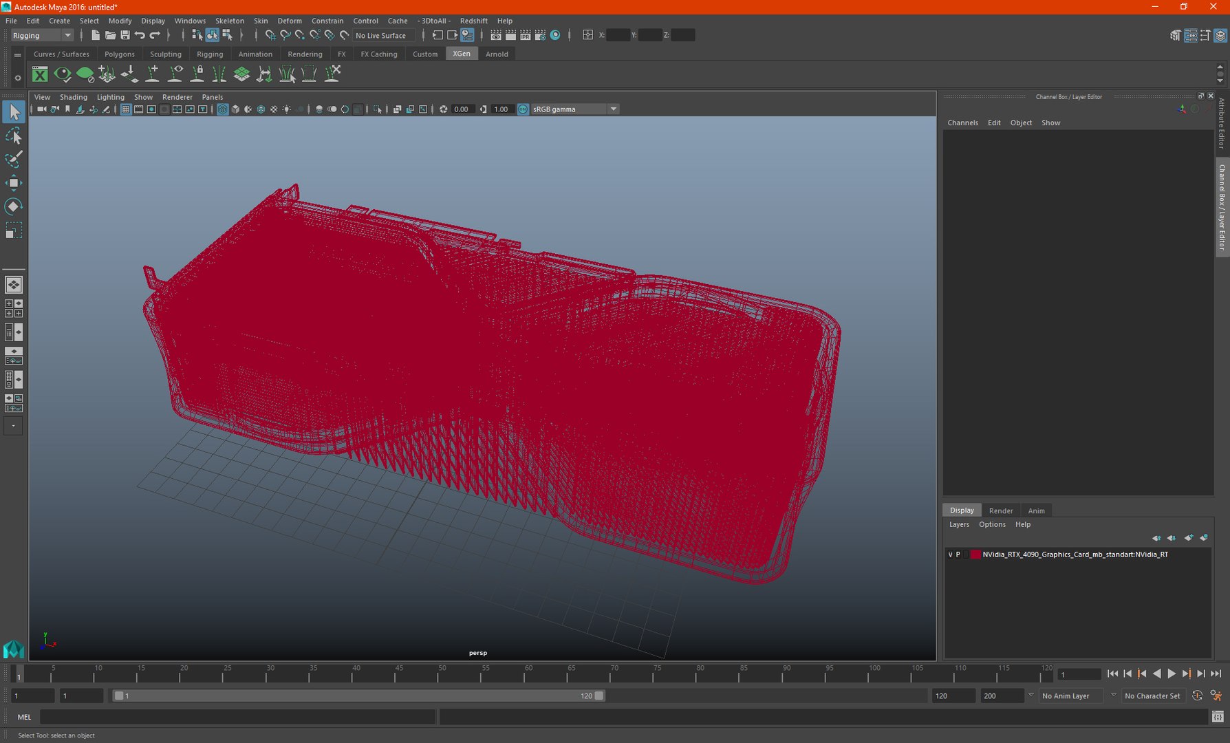This screenshot has width=1230, height=743.
Task: Switch to the Arnold shelf tab
Action: coord(497,54)
